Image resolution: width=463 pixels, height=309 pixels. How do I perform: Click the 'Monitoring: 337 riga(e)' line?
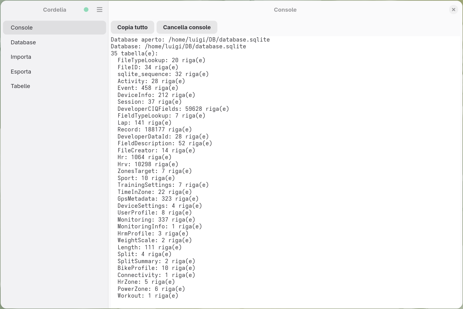[x=156, y=220]
